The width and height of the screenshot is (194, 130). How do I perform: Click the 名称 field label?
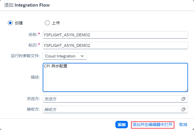pyautogui.click(x=33, y=35)
